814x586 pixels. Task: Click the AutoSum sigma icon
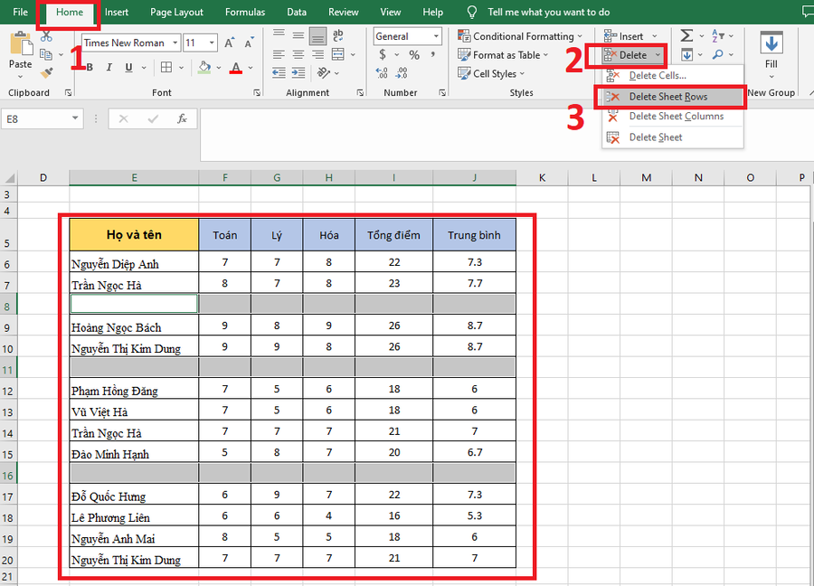[x=686, y=35]
